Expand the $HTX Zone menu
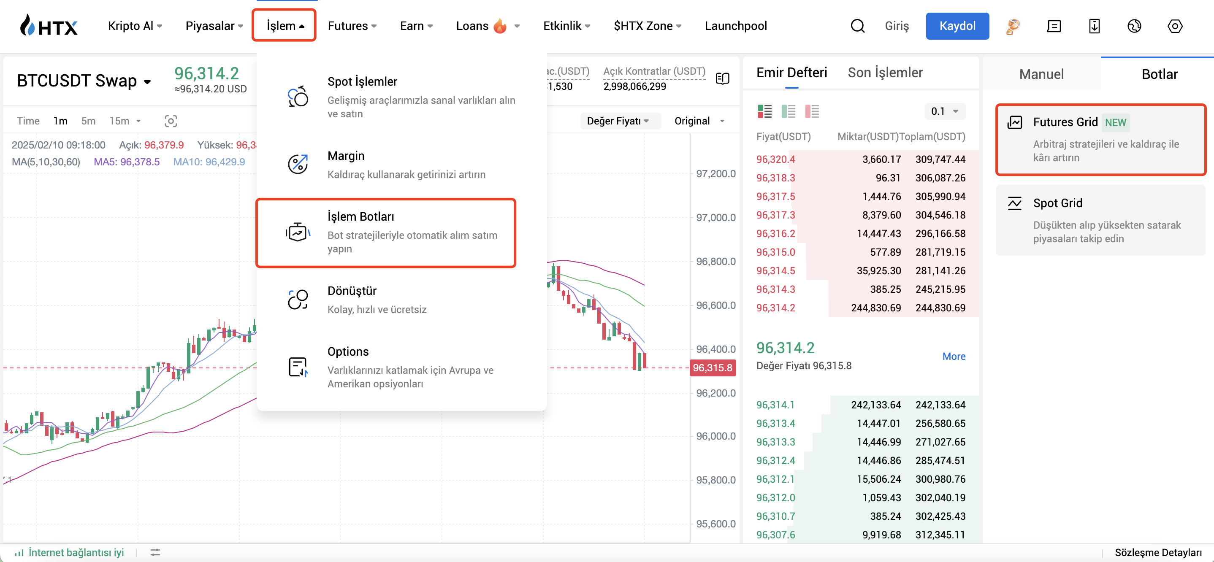The height and width of the screenshot is (562, 1214). click(647, 26)
